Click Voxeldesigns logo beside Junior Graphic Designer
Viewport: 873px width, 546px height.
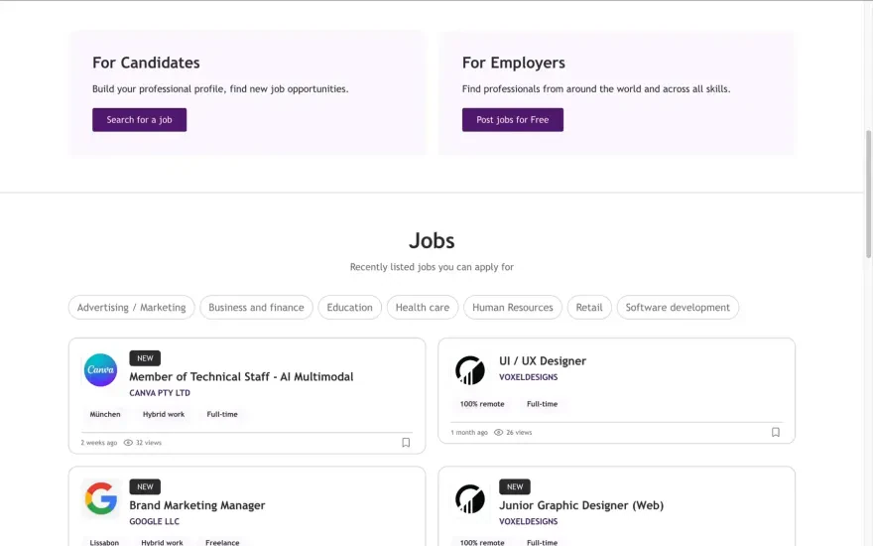click(x=470, y=498)
